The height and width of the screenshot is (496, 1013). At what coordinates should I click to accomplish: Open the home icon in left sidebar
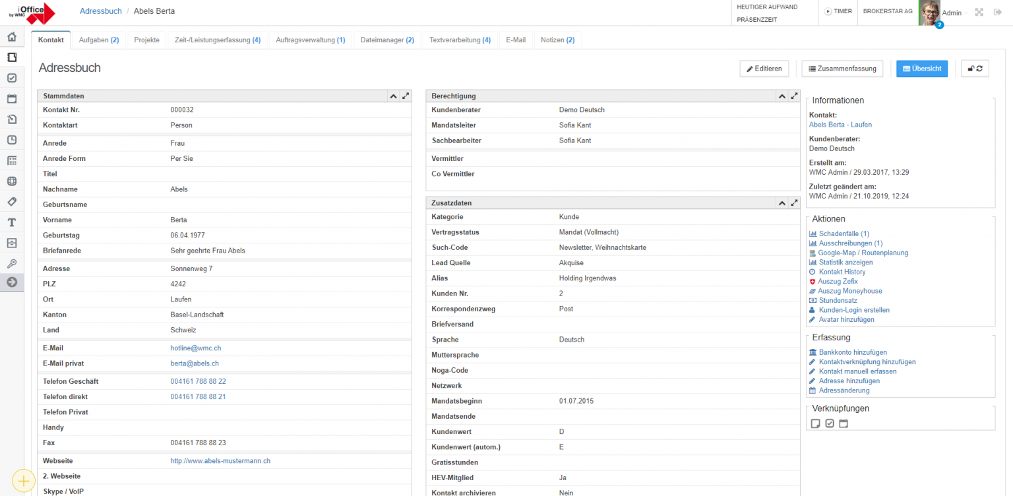[x=12, y=37]
